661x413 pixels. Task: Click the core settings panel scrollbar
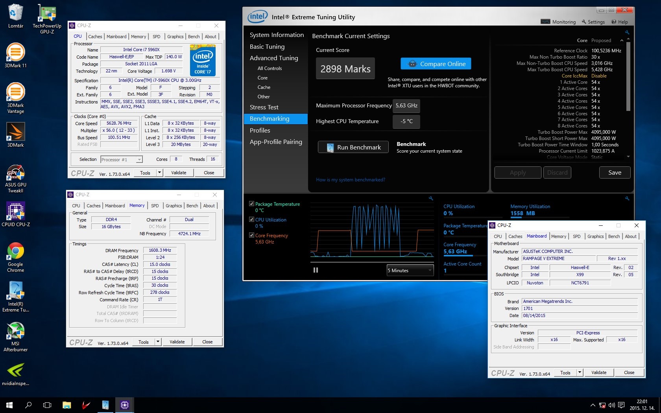628,77
